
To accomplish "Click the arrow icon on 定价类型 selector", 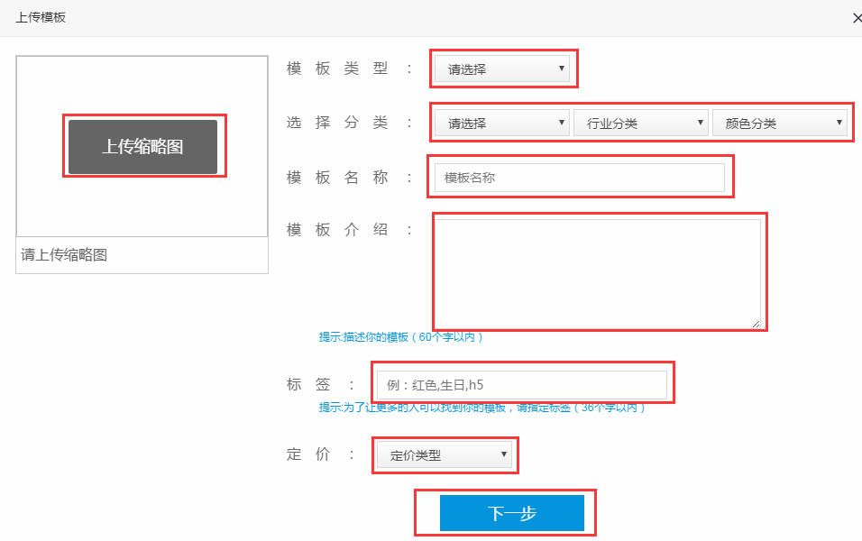I will click(504, 454).
